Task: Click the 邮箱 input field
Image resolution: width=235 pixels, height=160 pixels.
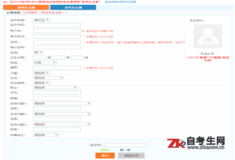Action: (x=57, y=98)
